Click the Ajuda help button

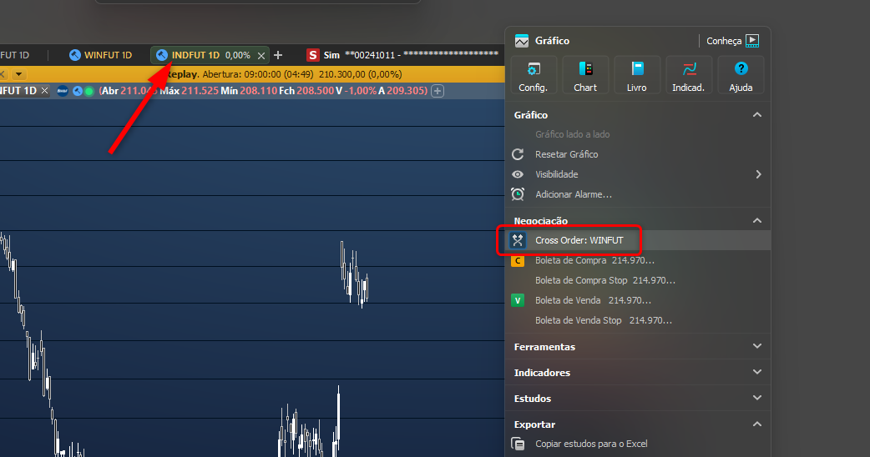[x=741, y=75]
